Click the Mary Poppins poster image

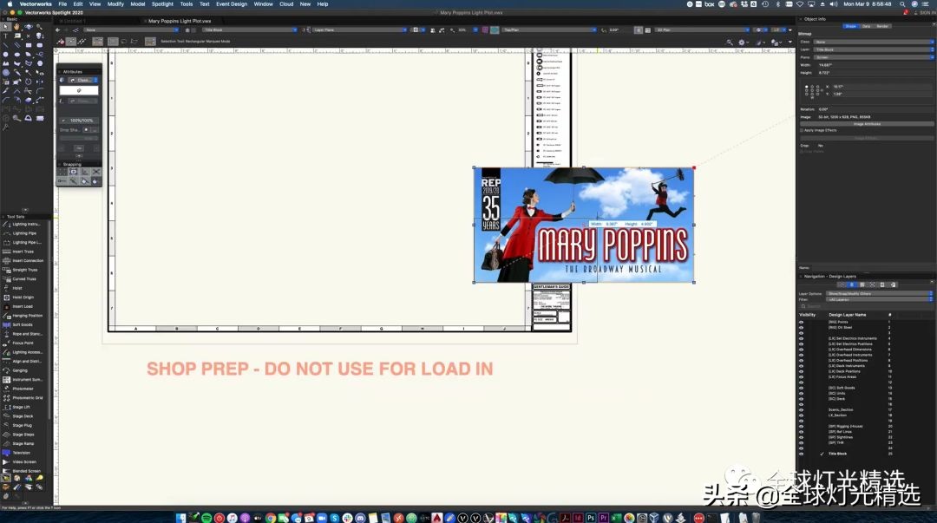click(584, 225)
